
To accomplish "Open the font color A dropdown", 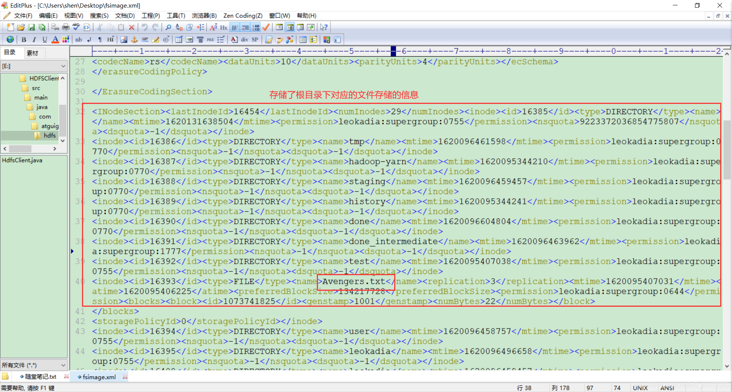I will click(55, 39).
